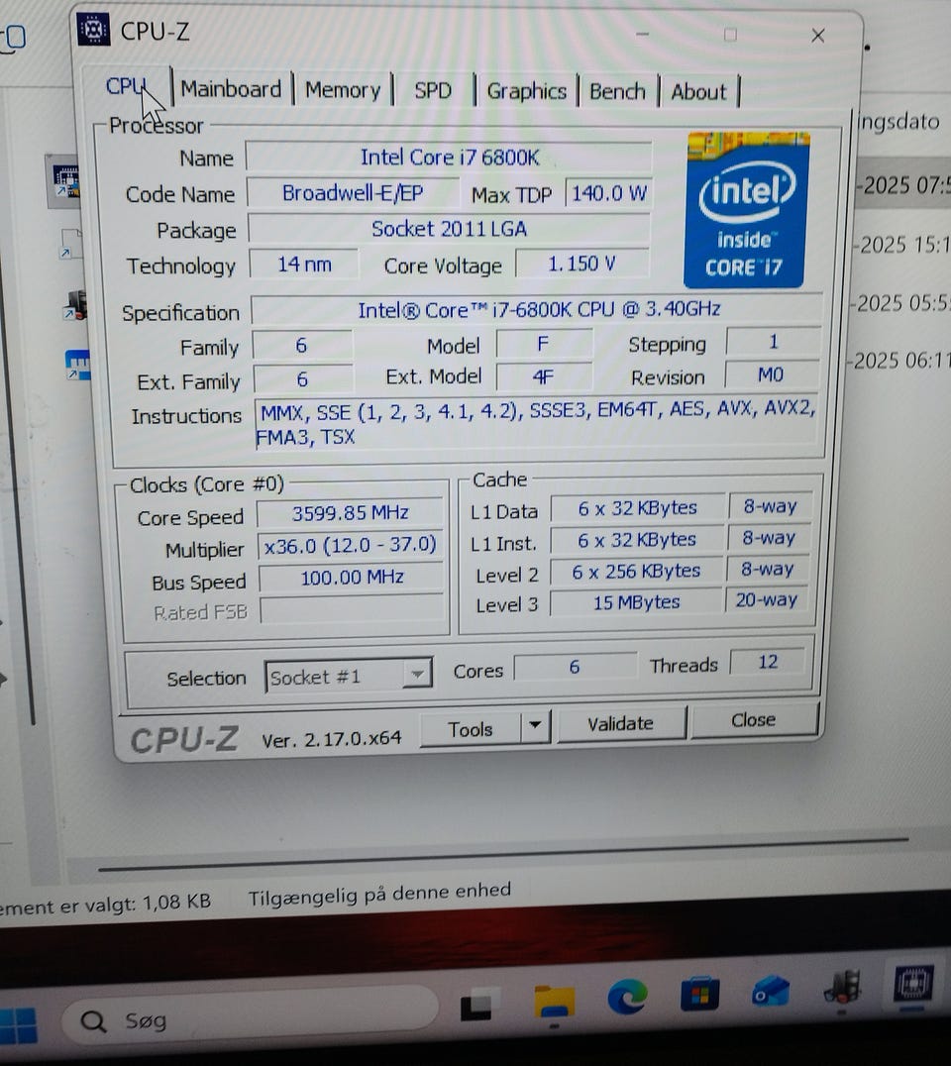Click the CPU-Z icon in the taskbar

(912, 983)
